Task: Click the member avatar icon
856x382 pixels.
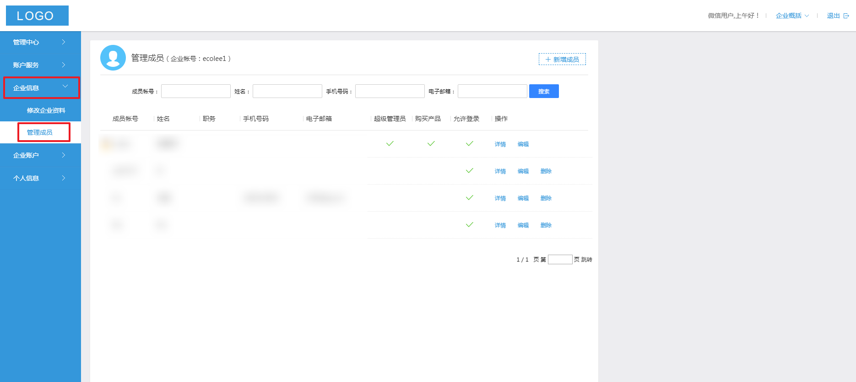Action: (x=113, y=58)
